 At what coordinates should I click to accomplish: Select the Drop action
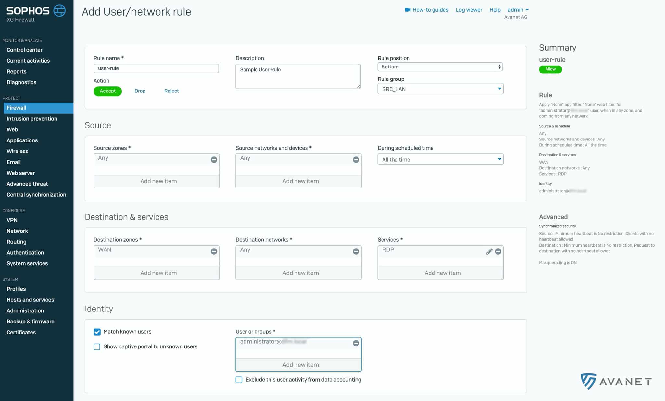point(140,91)
